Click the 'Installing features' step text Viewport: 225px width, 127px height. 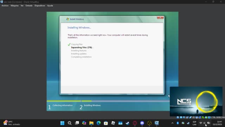(79, 50)
